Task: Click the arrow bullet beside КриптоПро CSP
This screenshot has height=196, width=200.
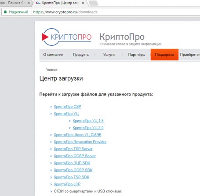Action: pyautogui.click(x=51, y=107)
